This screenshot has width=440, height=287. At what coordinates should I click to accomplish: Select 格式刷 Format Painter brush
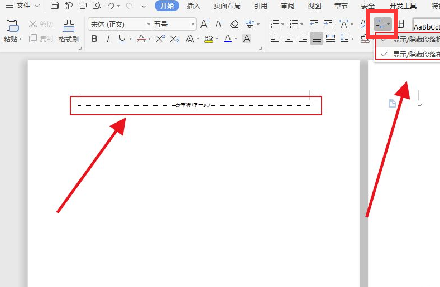point(69,26)
